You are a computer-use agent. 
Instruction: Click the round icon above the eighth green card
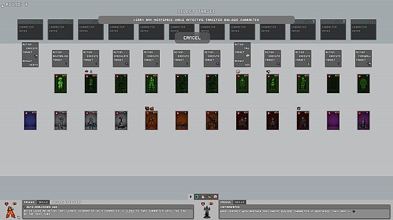238,72
